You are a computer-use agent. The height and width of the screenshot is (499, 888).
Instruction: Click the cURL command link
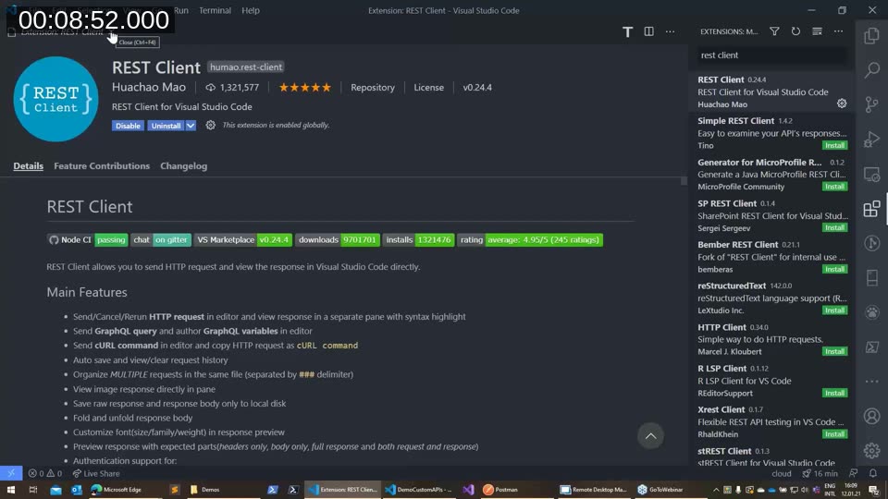click(x=327, y=345)
